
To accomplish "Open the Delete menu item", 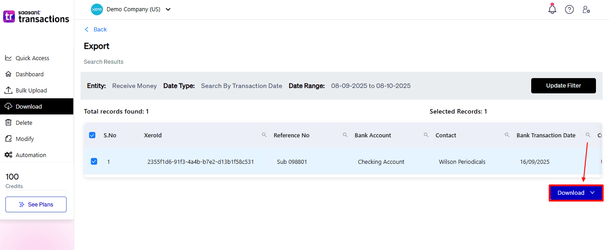I will click(36, 123).
